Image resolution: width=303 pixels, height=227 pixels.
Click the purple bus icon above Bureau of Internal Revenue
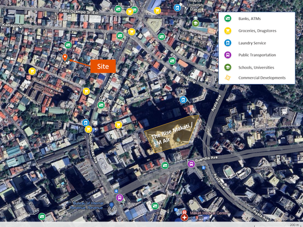click(x=120, y=198)
